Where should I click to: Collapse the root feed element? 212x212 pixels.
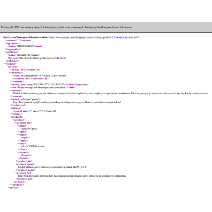[x=2, y=37]
